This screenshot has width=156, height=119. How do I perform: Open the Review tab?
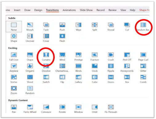[x=113, y=10]
